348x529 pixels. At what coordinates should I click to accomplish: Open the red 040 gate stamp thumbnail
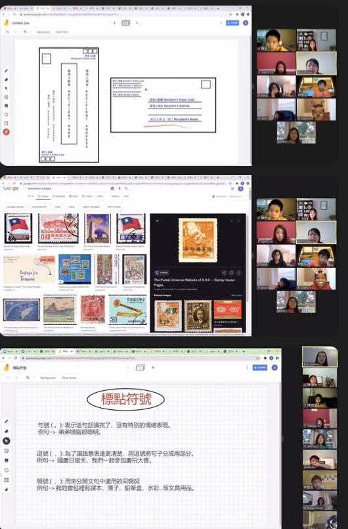click(58, 228)
